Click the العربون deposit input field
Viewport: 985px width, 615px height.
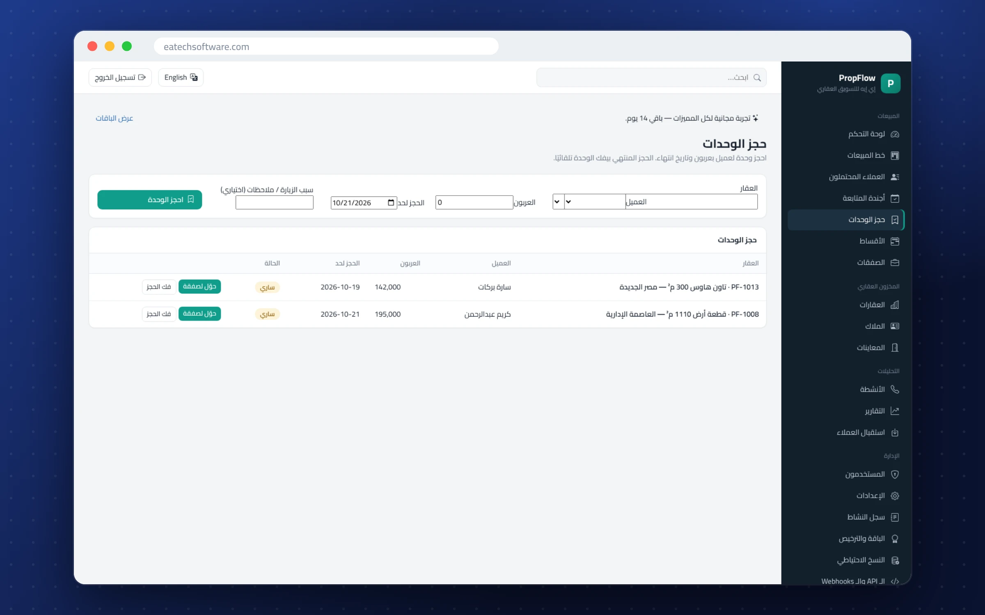tap(474, 203)
